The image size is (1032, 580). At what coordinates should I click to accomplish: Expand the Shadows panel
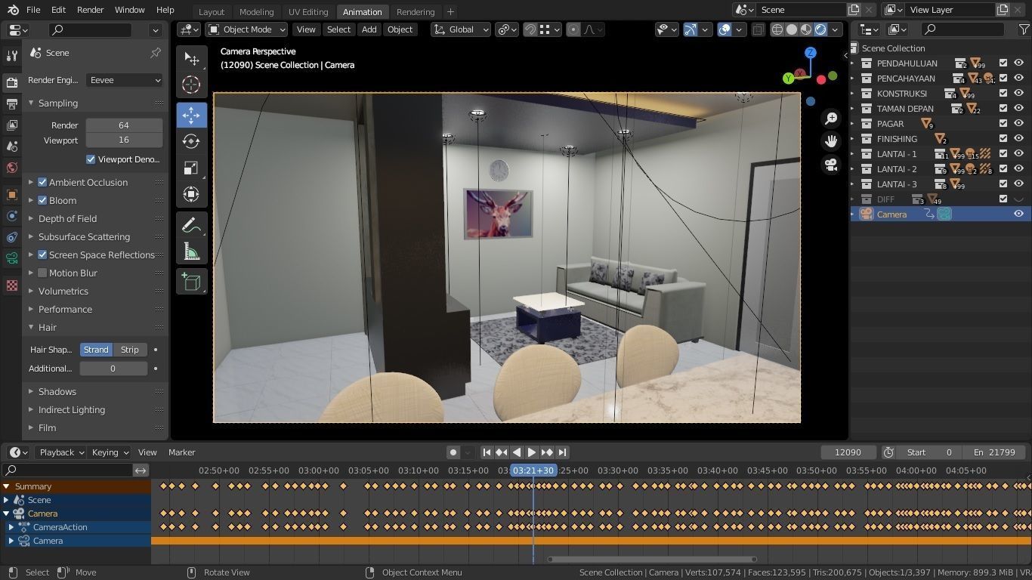57,391
